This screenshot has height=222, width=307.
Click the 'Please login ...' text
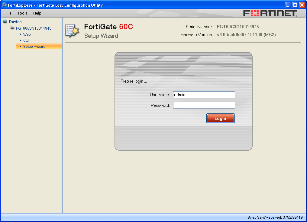click(x=134, y=81)
